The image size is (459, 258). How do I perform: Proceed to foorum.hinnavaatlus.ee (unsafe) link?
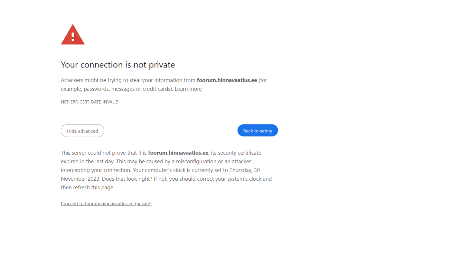[106, 204]
